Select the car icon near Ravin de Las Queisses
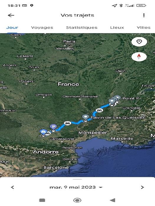Image resolution: width=155 pixels, height=206 pixels. [x=99, y=110]
